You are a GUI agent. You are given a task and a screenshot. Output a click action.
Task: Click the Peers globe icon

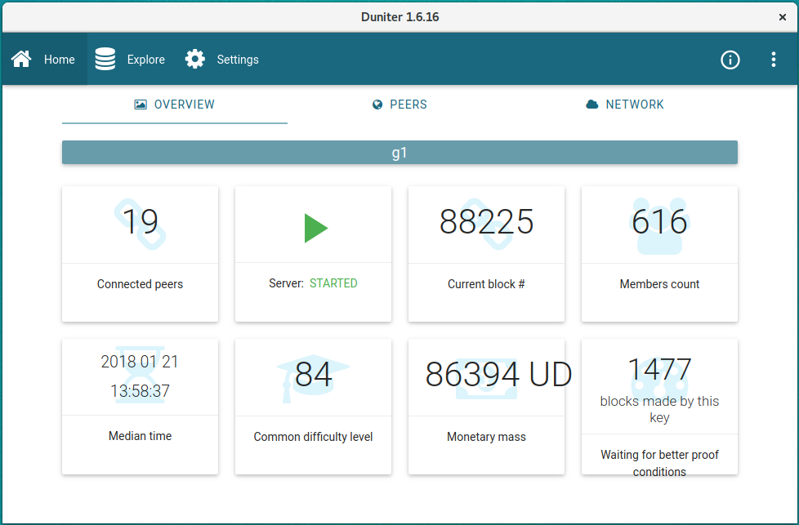point(377,105)
